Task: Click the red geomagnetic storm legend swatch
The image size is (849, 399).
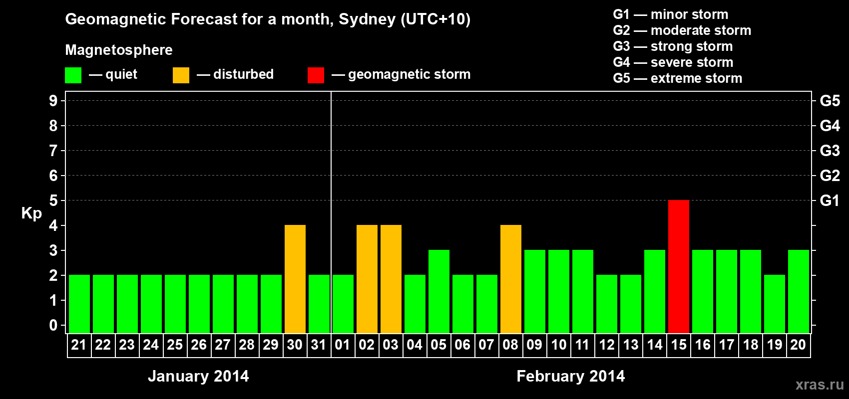Action: (x=316, y=75)
